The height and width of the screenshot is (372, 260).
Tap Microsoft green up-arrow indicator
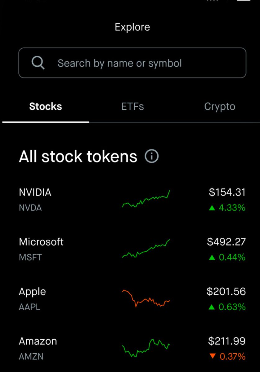pos(212,258)
